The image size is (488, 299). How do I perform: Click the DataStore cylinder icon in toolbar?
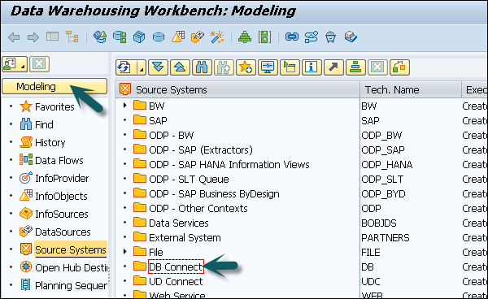[159, 37]
